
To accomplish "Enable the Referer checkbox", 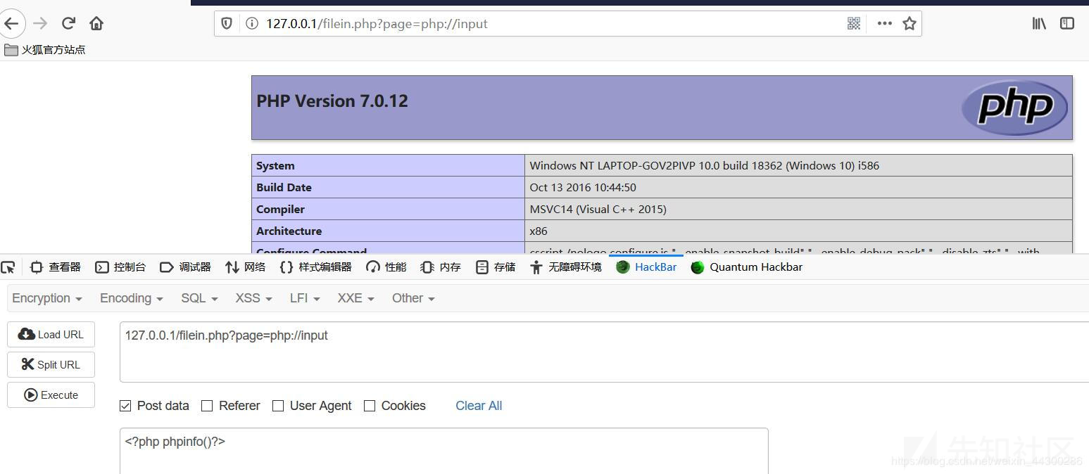I will click(x=207, y=406).
